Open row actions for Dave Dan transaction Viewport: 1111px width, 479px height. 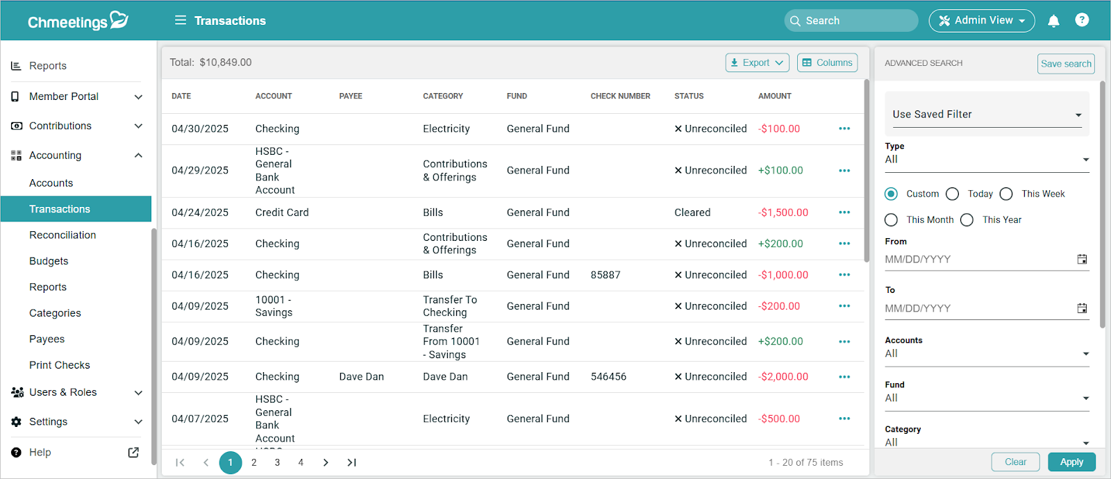pos(844,377)
